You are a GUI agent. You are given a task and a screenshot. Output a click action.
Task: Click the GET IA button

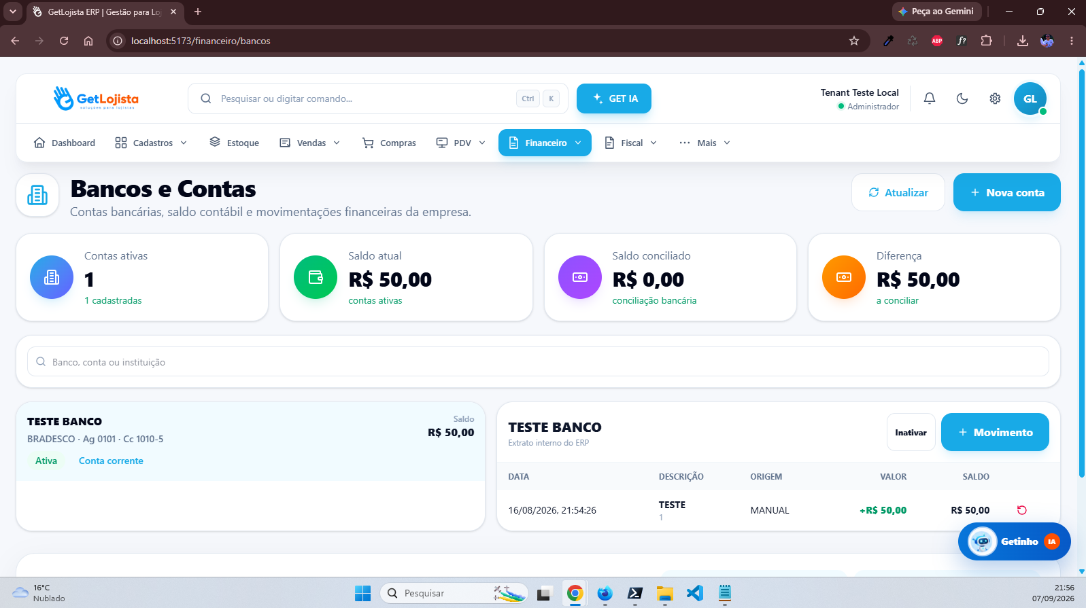(614, 99)
